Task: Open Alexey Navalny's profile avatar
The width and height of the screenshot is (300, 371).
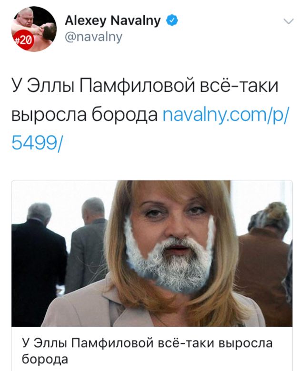Action: pos(34,29)
